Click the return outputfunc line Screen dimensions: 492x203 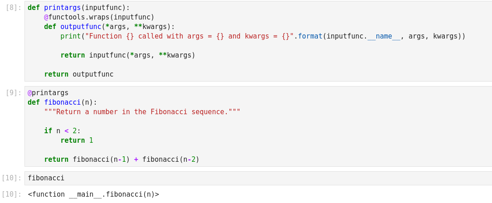(79, 74)
